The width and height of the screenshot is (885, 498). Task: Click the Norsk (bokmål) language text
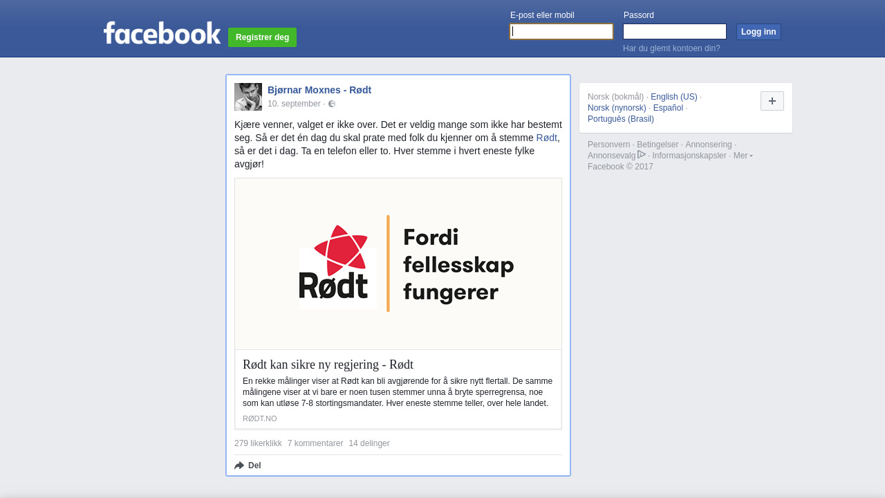615,97
